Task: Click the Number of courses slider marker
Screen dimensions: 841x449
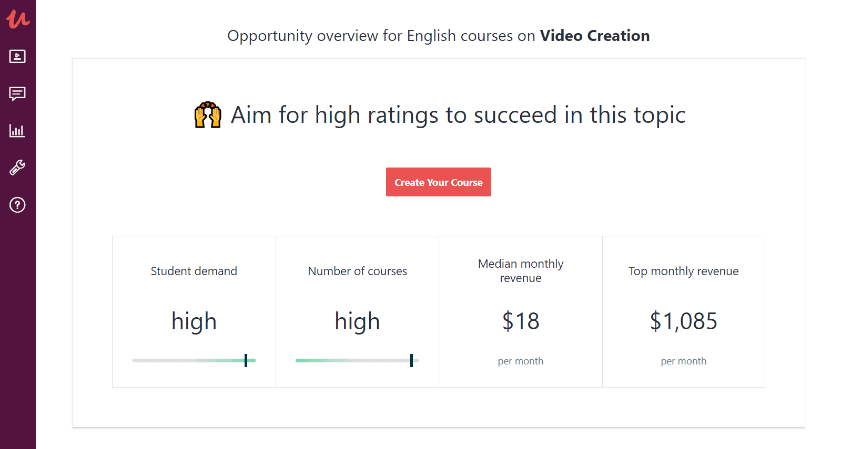Action: pyautogui.click(x=411, y=360)
